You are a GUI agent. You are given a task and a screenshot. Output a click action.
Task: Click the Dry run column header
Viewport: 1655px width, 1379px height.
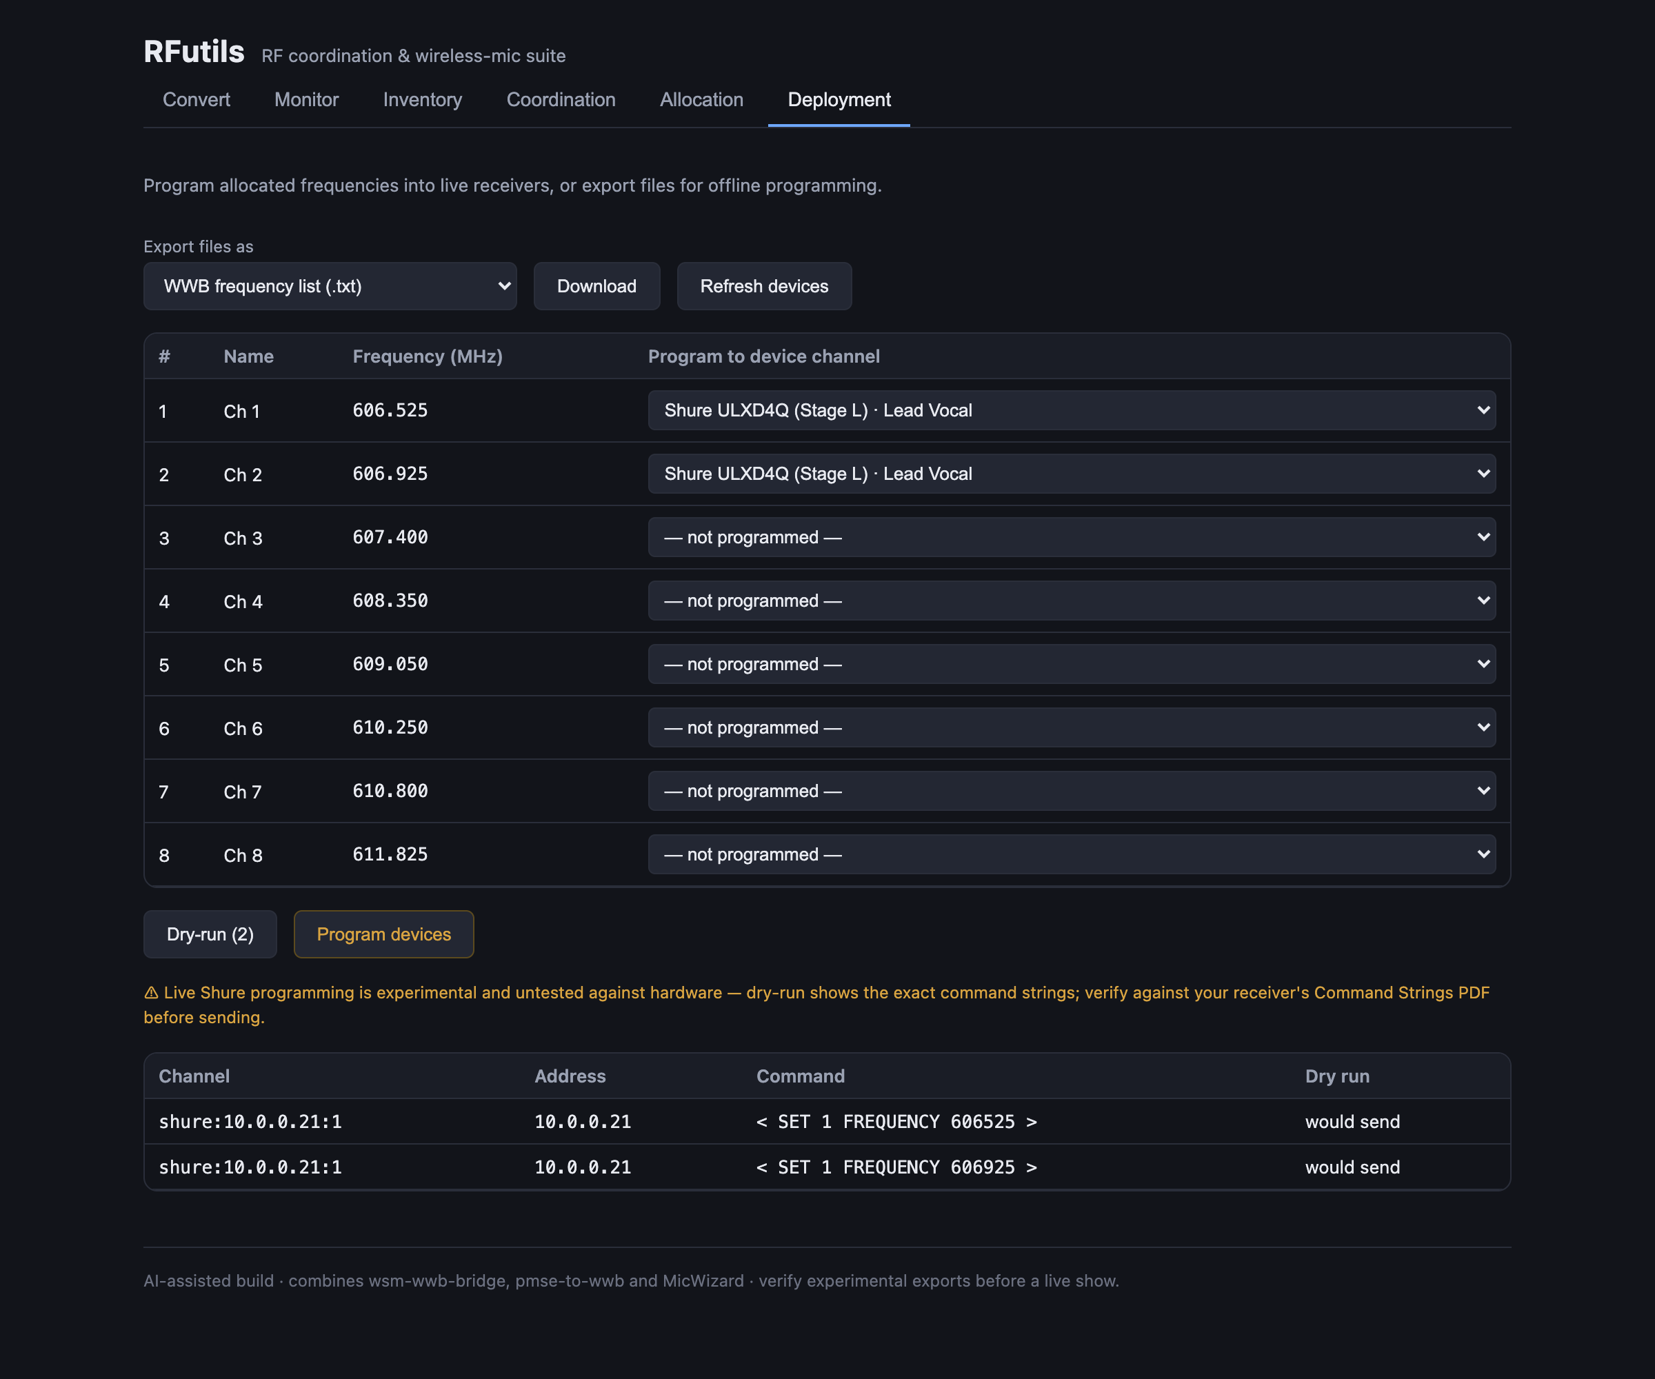point(1336,1076)
